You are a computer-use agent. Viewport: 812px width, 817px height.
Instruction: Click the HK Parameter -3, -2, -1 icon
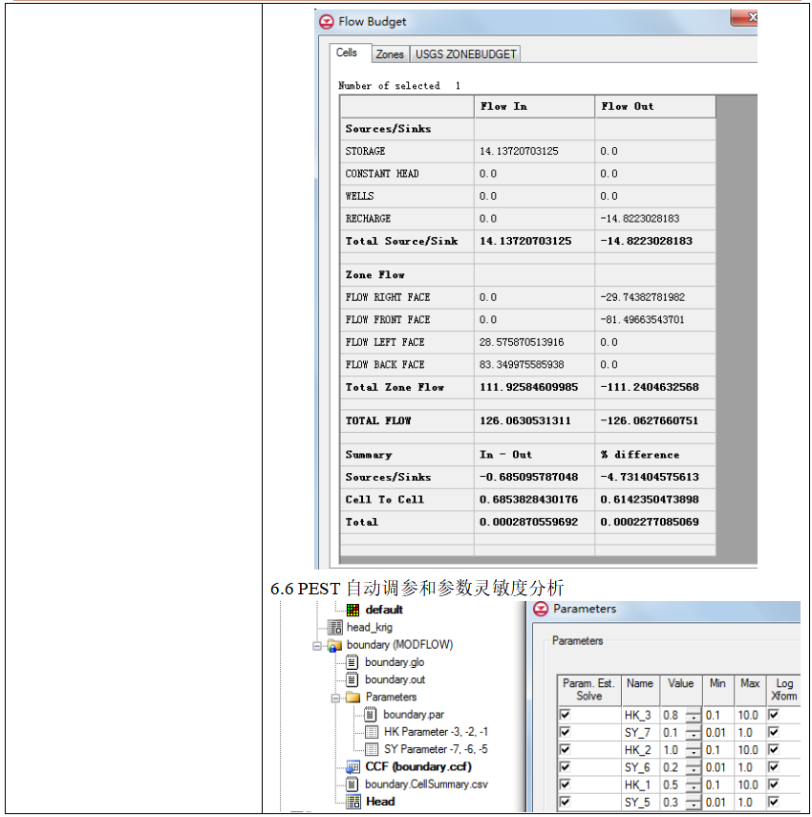(372, 732)
